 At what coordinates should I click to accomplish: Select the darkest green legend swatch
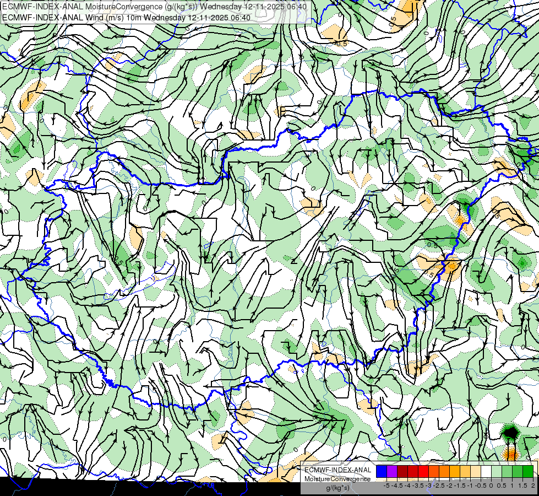[x=528, y=471]
